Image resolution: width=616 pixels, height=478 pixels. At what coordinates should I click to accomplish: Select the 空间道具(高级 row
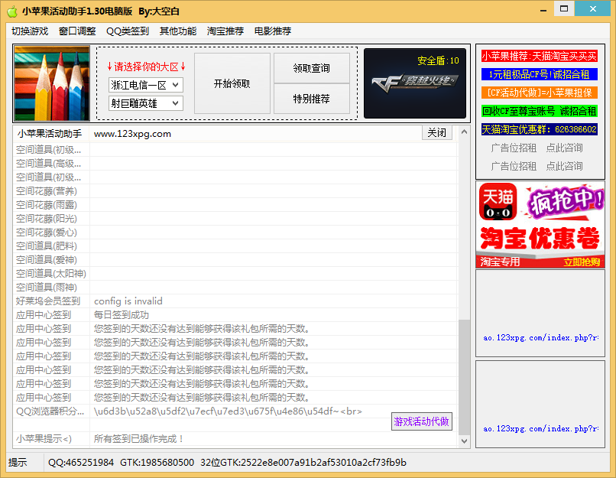pos(235,164)
